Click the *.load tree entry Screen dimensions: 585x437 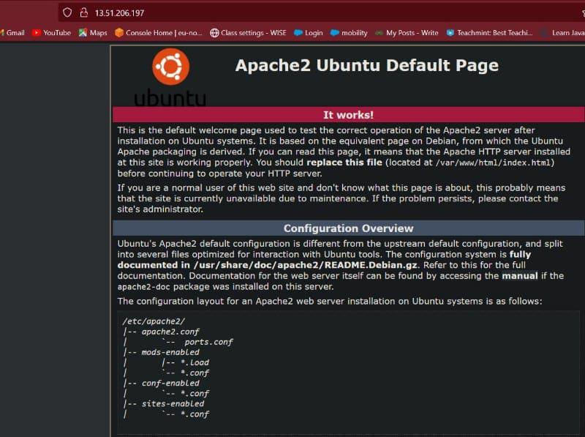195,362
